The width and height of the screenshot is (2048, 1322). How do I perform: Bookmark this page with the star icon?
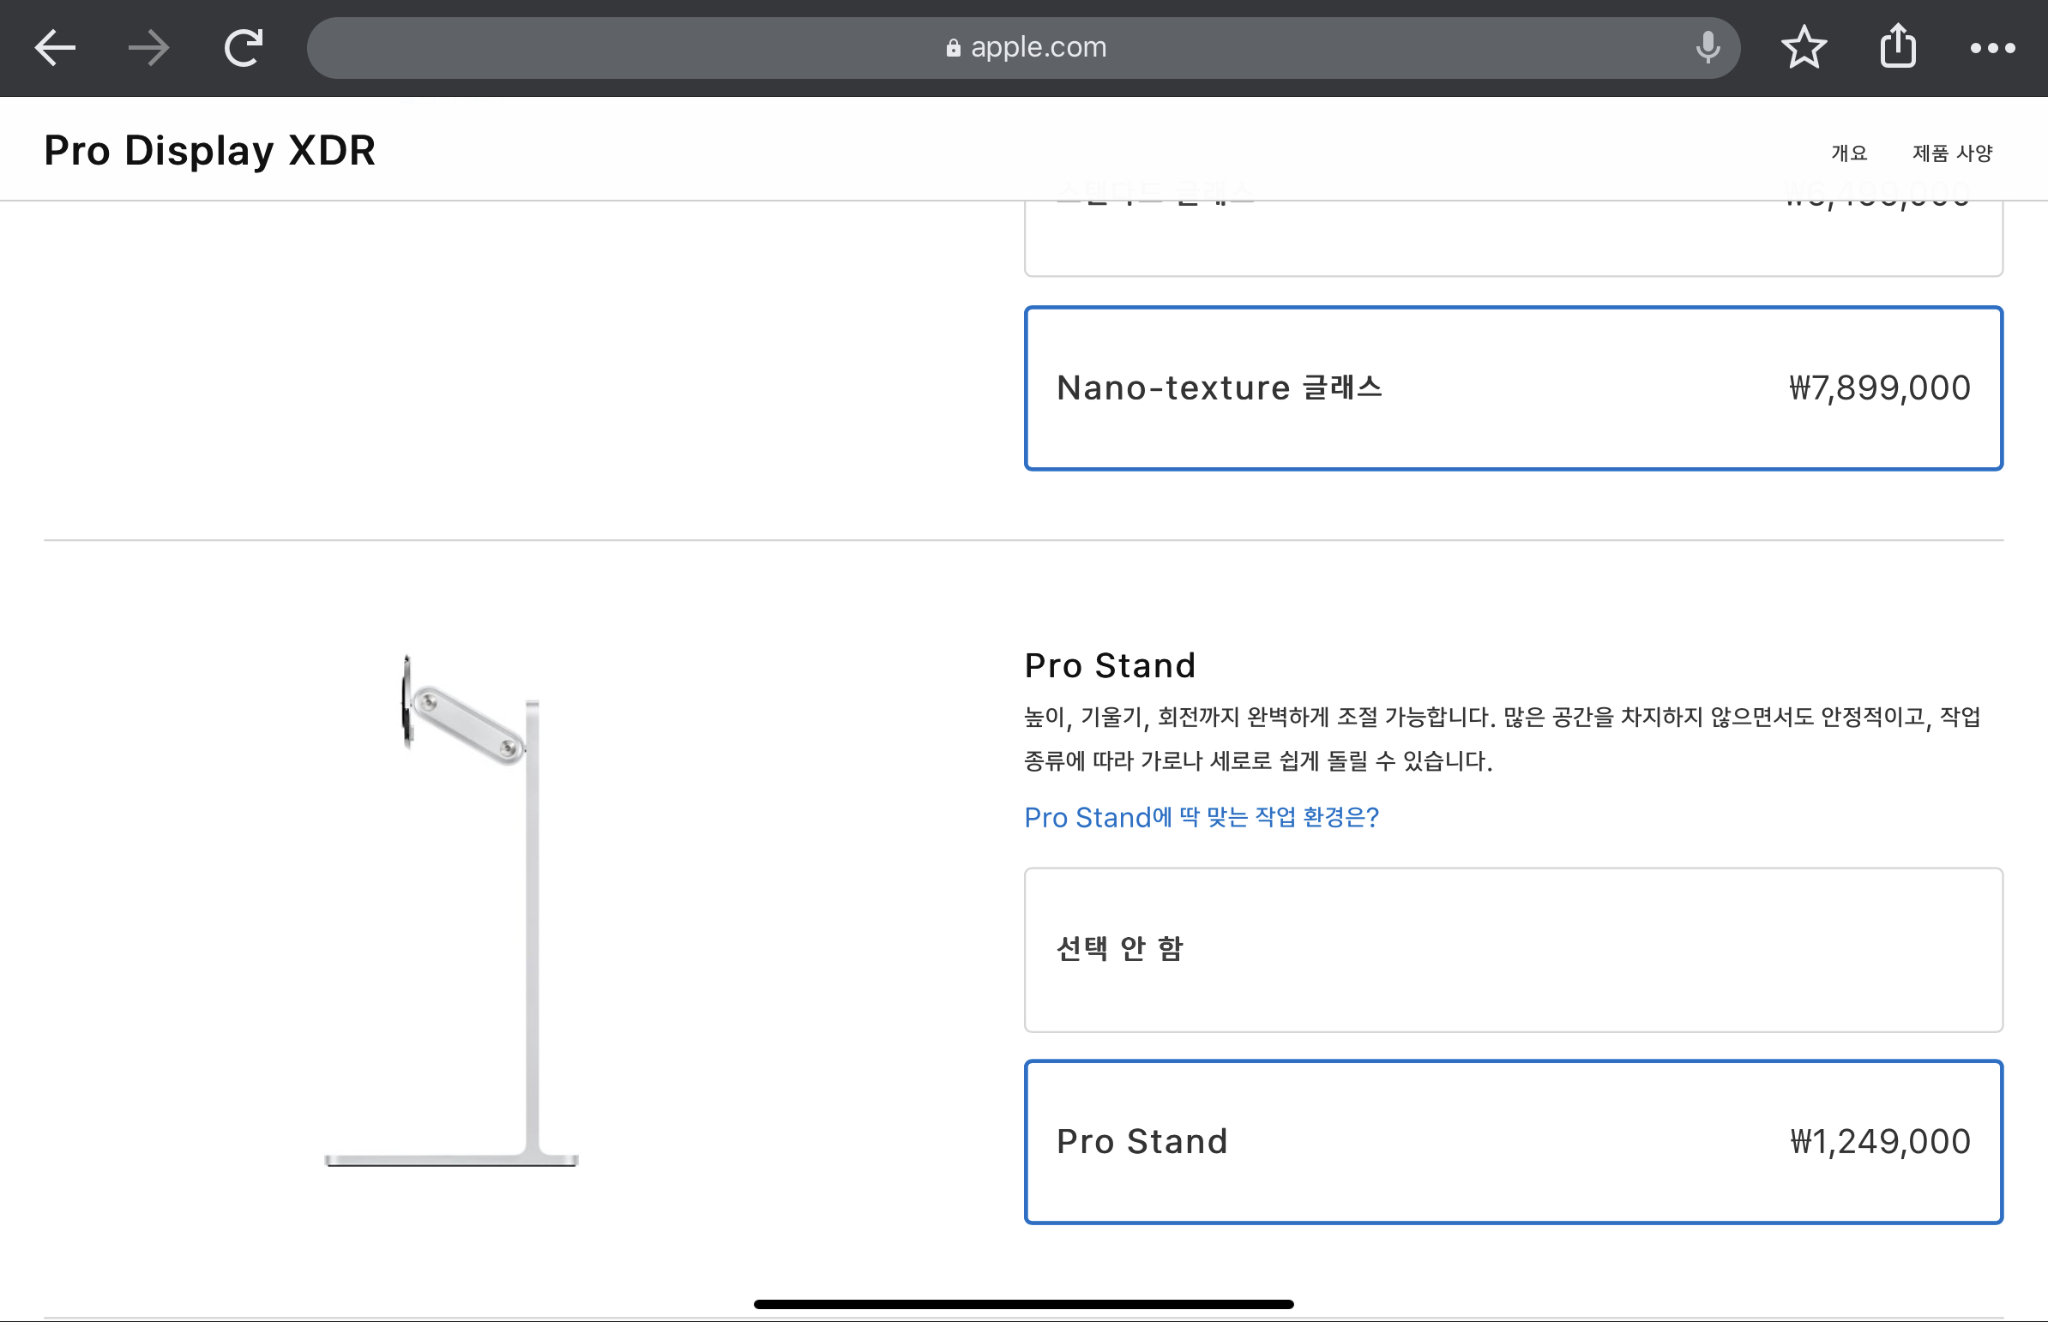click(1804, 48)
